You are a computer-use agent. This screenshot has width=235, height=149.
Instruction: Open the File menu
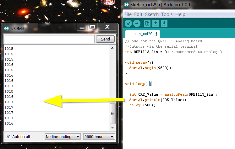pos(128,14)
